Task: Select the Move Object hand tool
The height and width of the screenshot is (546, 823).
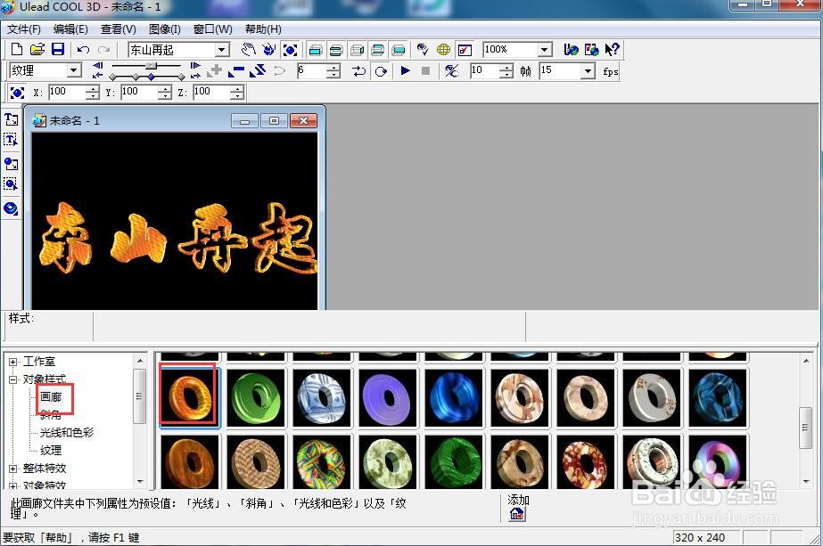Action: point(248,50)
